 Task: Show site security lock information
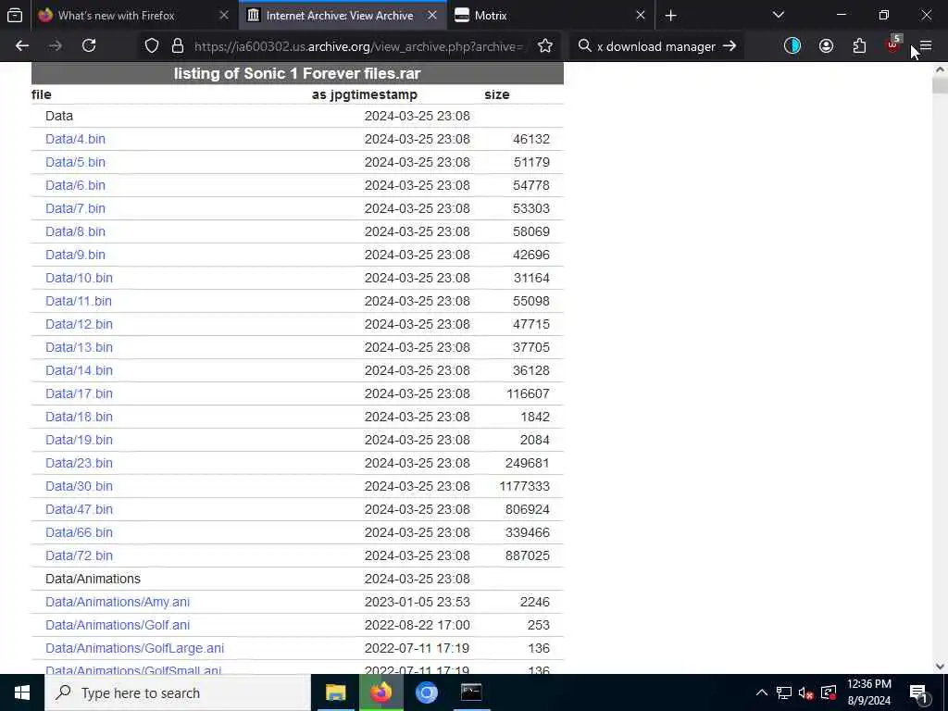[x=178, y=46]
